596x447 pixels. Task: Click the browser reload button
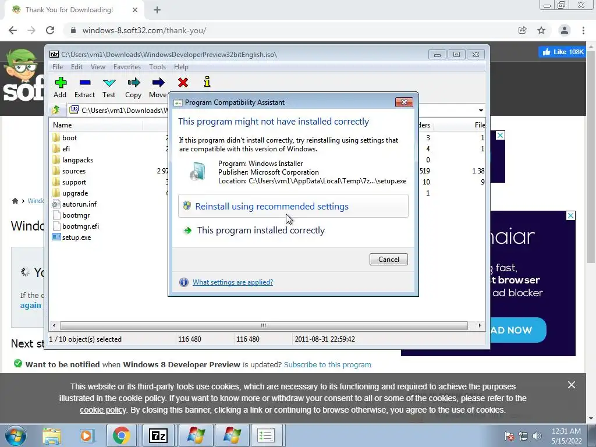coord(50,30)
